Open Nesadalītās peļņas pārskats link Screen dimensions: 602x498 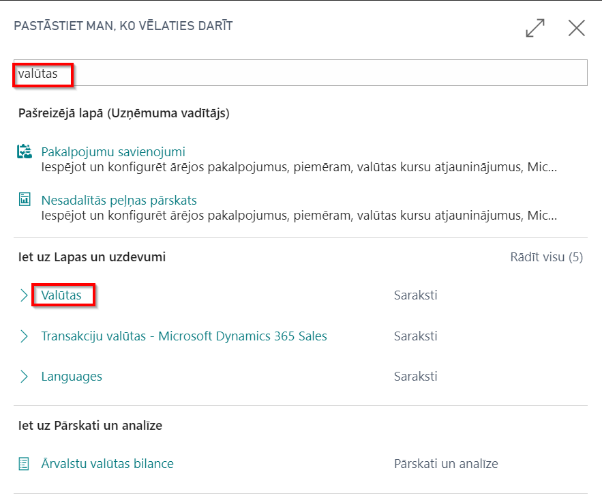click(119, 200)
